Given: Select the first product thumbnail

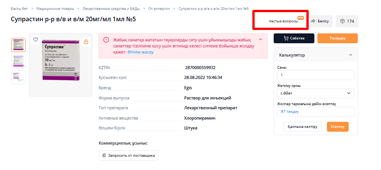Looking at the screenshot, I should point(18,45).
